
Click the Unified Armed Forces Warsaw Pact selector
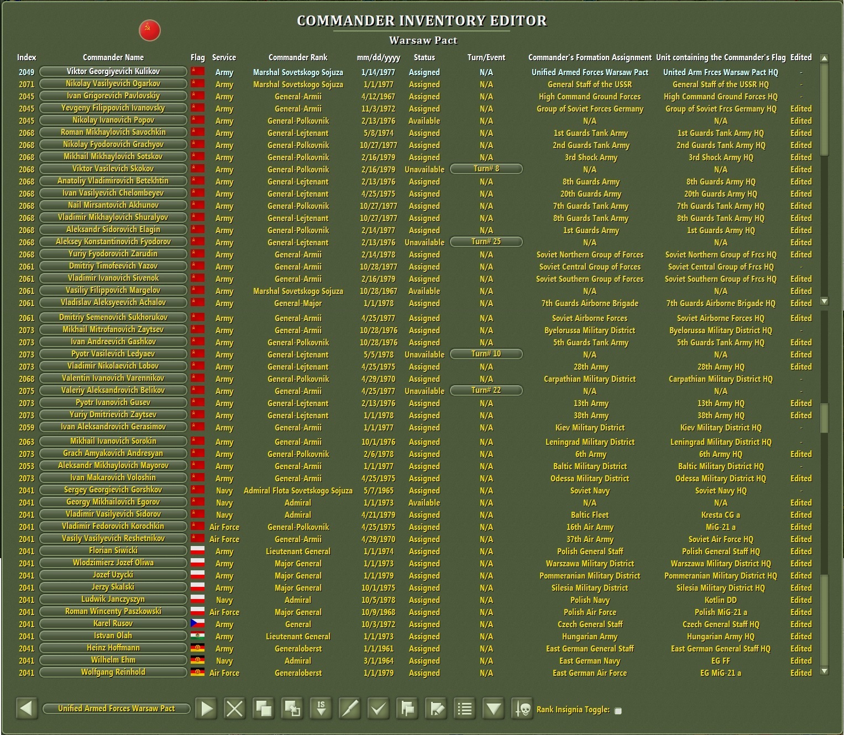117,708
